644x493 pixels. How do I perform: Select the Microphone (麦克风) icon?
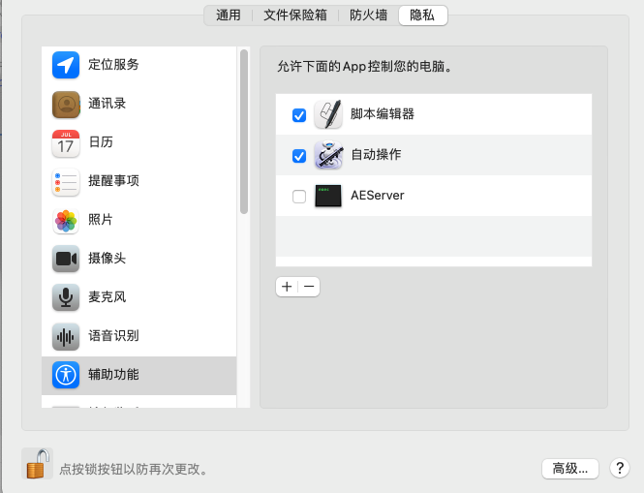pos(66,297)
